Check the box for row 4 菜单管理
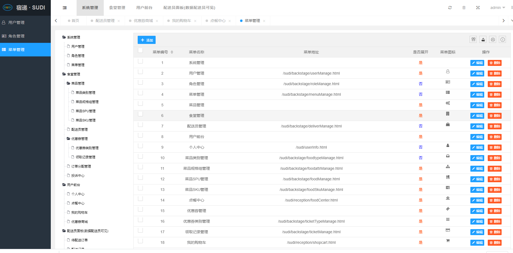Viewport: 513px width, 253px height. click(140, 93)
